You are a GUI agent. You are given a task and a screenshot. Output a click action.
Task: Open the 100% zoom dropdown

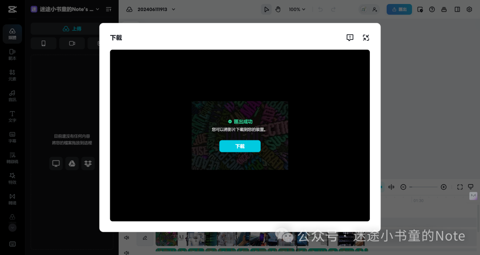point(297,9)
